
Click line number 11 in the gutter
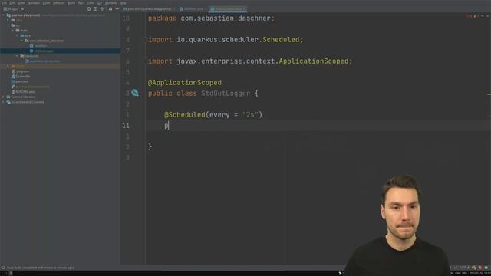[x=126, y=126]
